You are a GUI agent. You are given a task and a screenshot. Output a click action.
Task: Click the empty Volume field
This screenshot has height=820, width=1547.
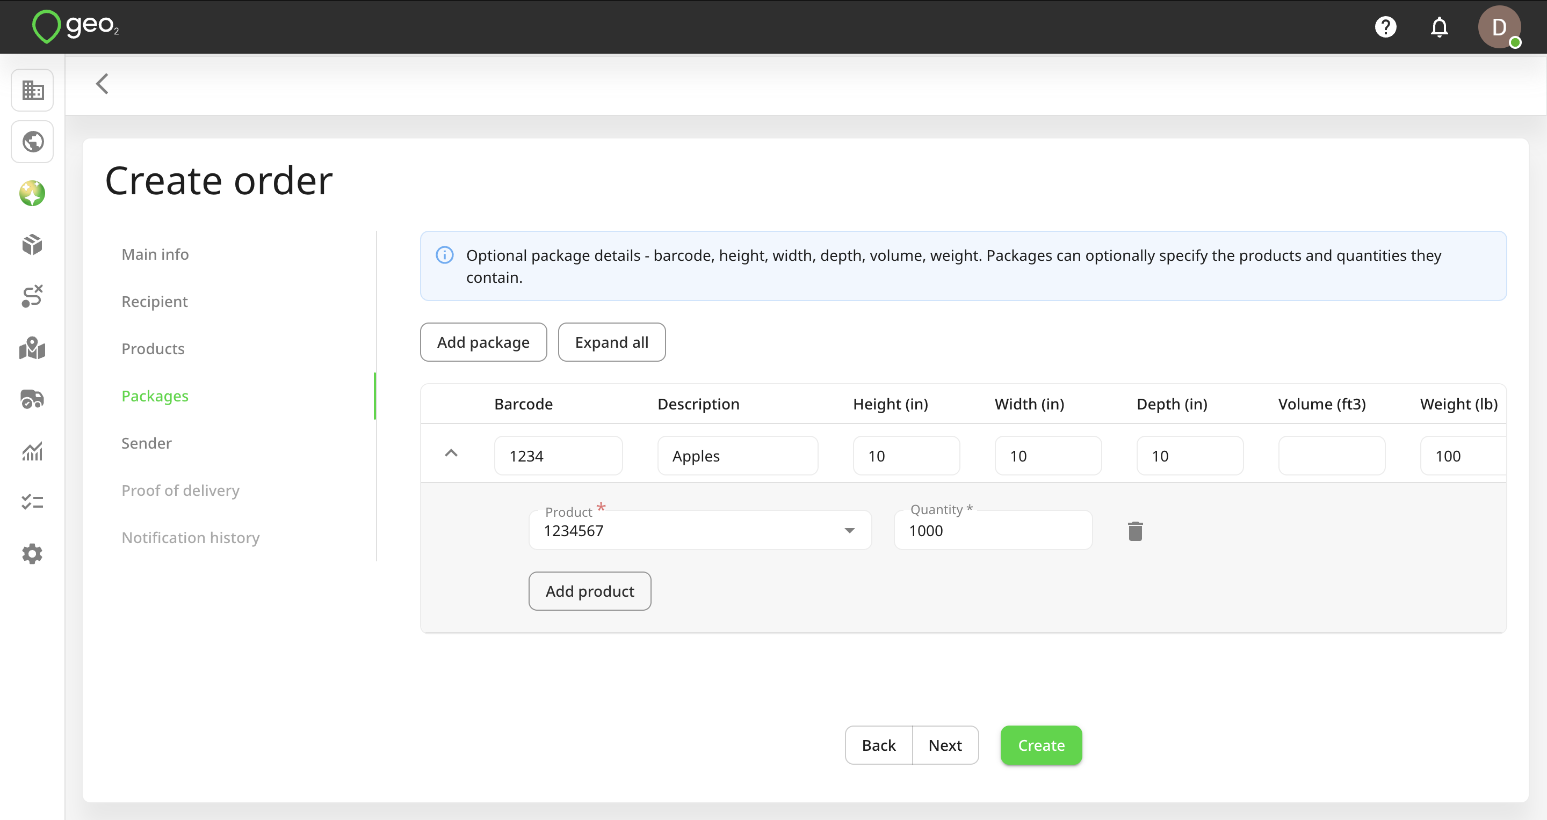click(x=1332, y=456)
